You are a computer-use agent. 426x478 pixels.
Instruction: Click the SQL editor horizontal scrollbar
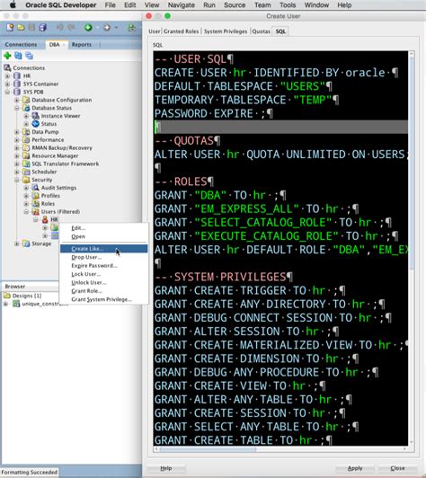[208, 449]
